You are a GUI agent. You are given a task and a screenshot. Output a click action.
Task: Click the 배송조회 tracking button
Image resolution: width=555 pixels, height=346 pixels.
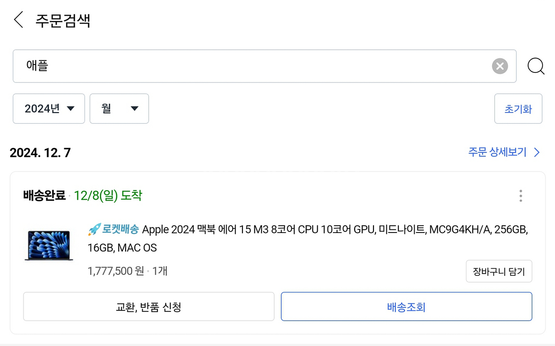[x=406, y=306]
